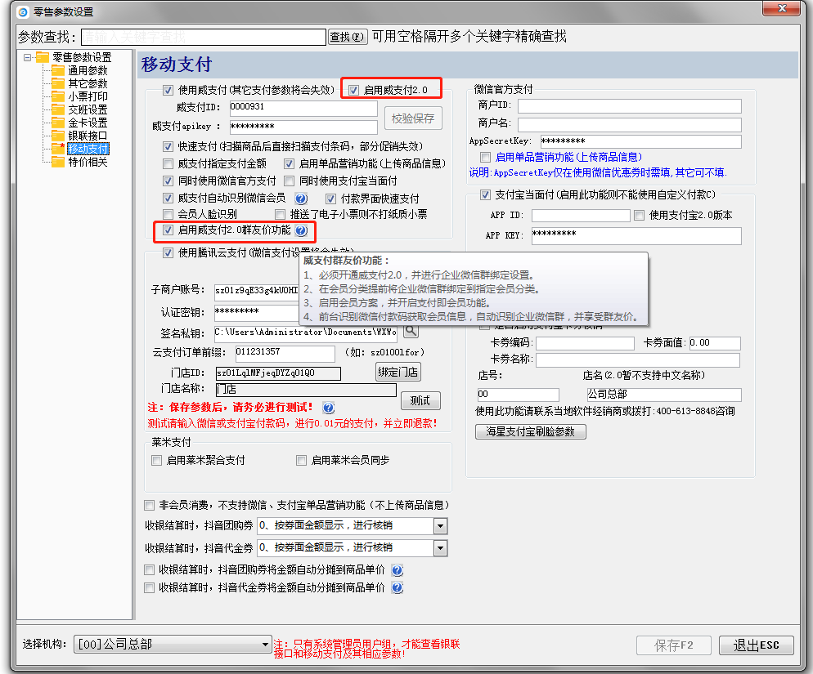This screenshot has height=674, width=813.
Task: Select 小票打印 tree item
Action: (x=88, y=96)
